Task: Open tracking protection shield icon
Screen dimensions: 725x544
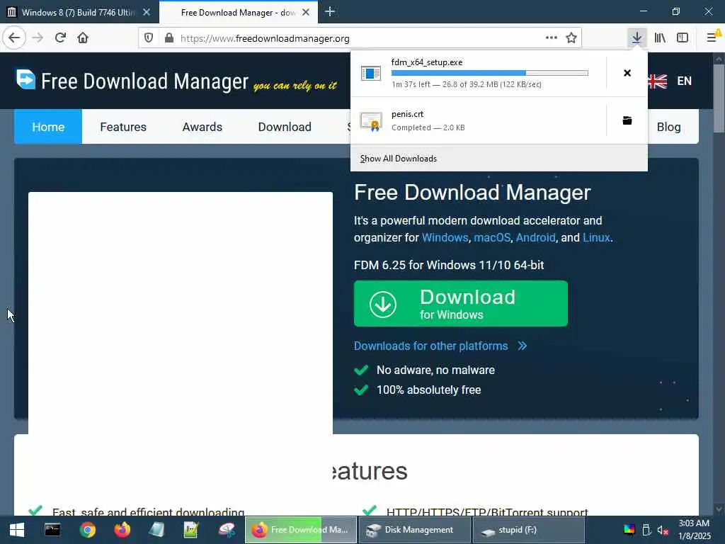Action: point(149,38)
